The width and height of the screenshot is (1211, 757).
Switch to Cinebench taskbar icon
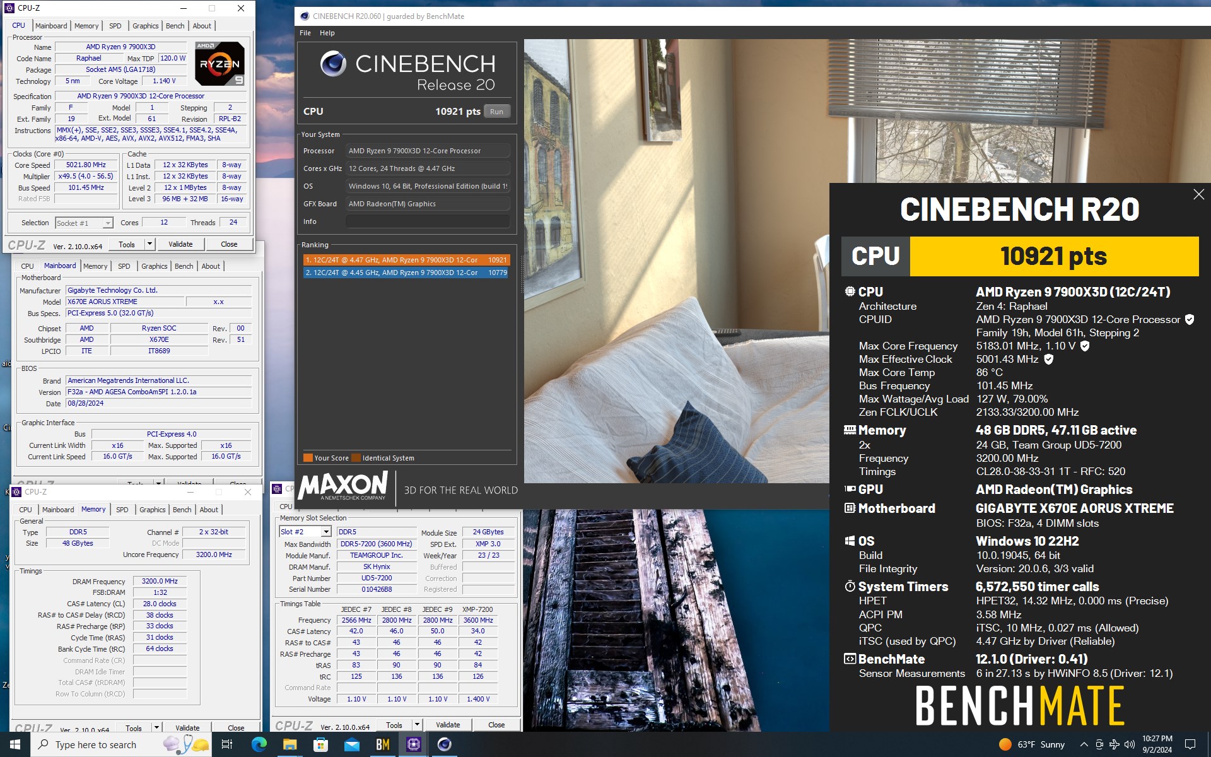pos(445,744)
